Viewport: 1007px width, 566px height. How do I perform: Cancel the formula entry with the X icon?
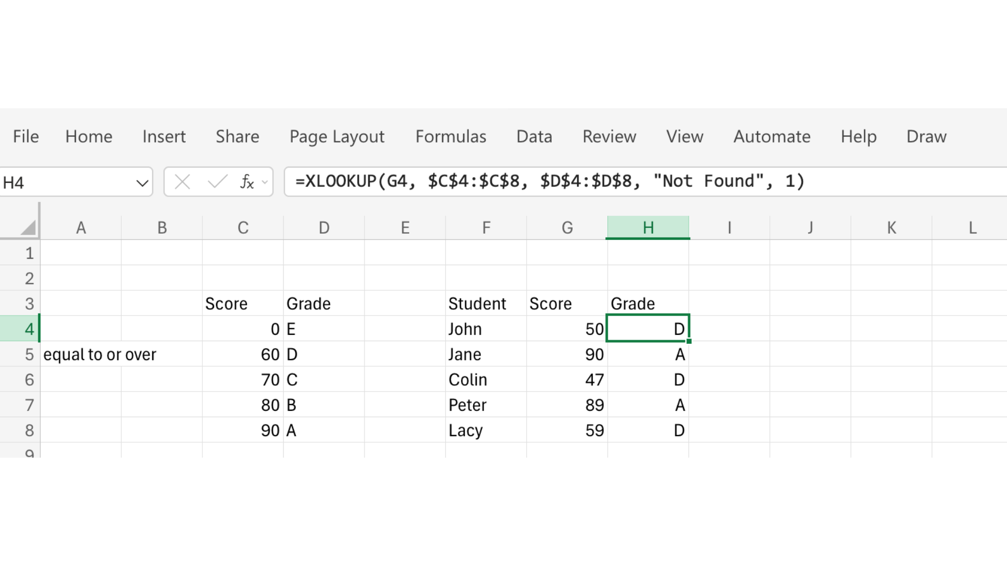pos(183,181)
